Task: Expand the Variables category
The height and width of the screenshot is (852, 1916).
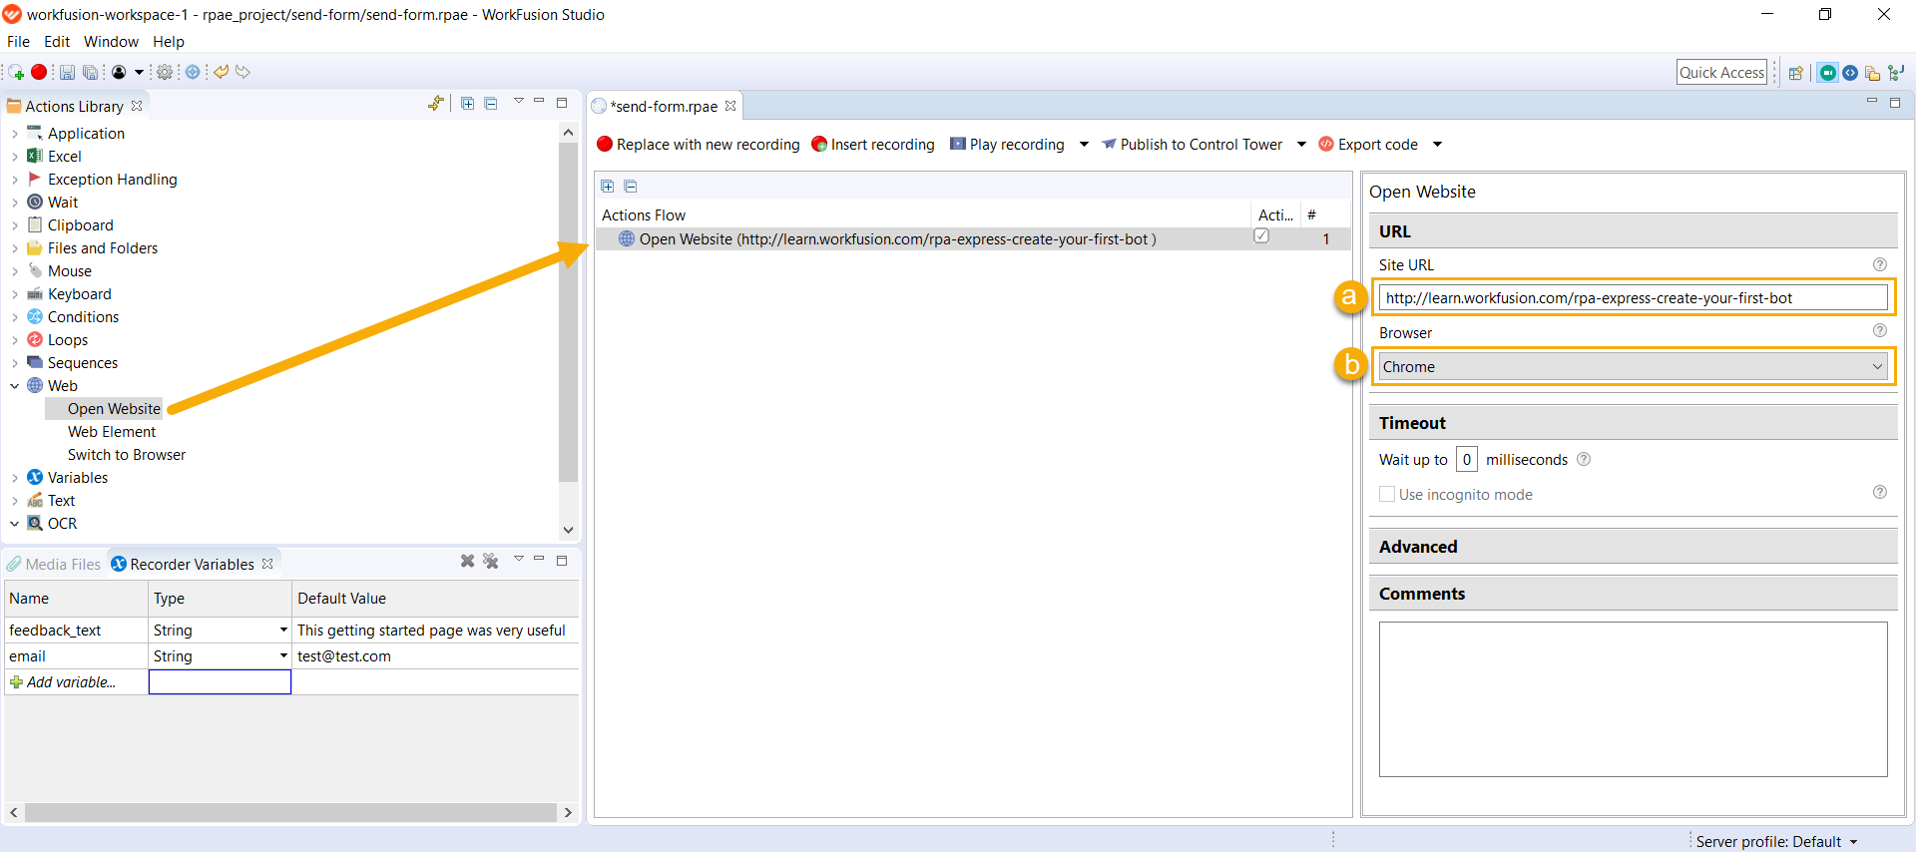Action: (14, 478)
